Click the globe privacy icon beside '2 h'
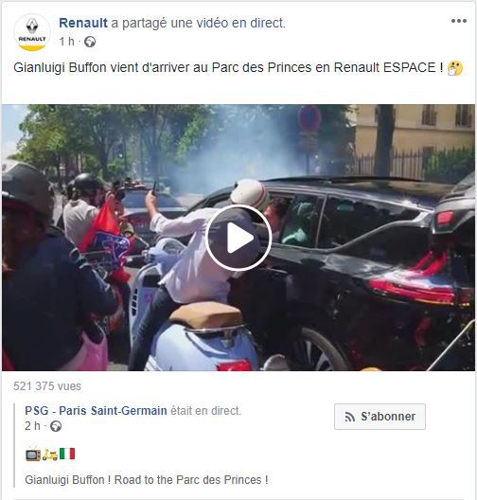This screenshot has height=500, width=477. tap(56, 426)
